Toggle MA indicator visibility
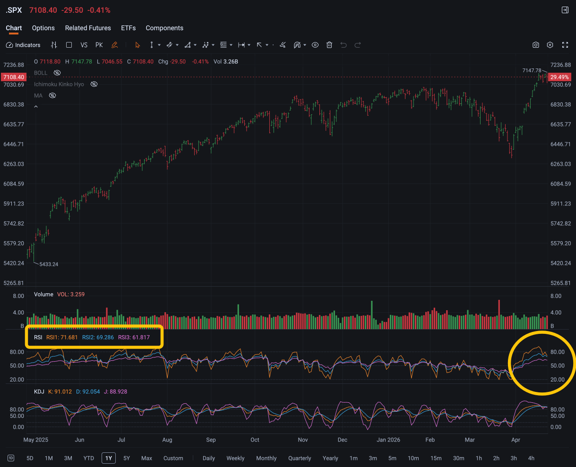576x467 pixels. pos(52,95)
